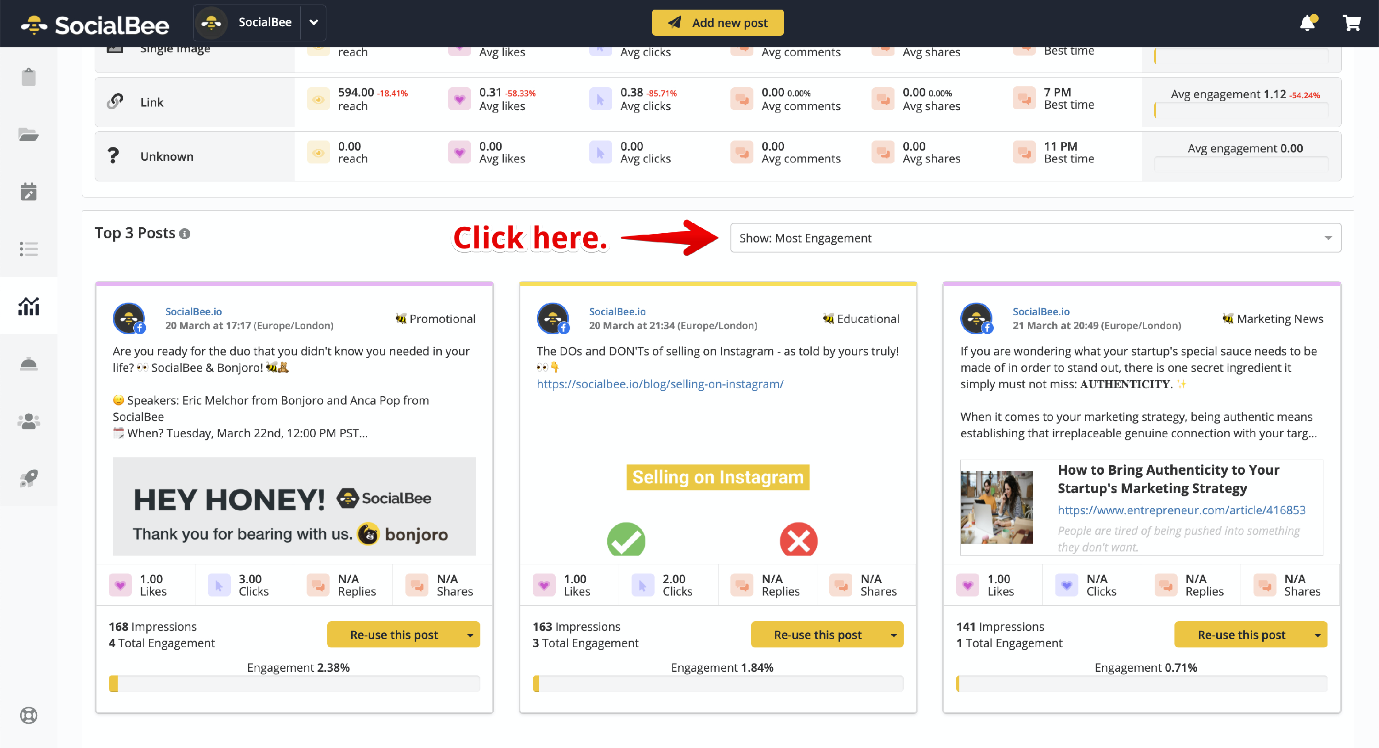
Task: Expand Re-use arrow on Educational post
Action: (893, 635)
